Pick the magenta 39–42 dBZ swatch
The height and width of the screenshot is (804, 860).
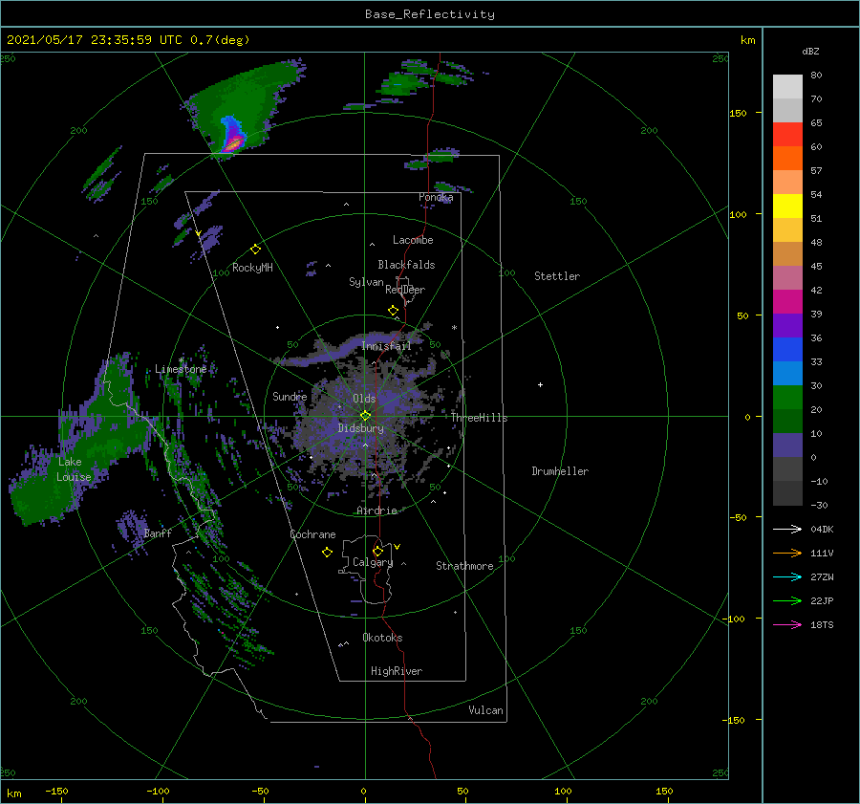tap(787, 302)
